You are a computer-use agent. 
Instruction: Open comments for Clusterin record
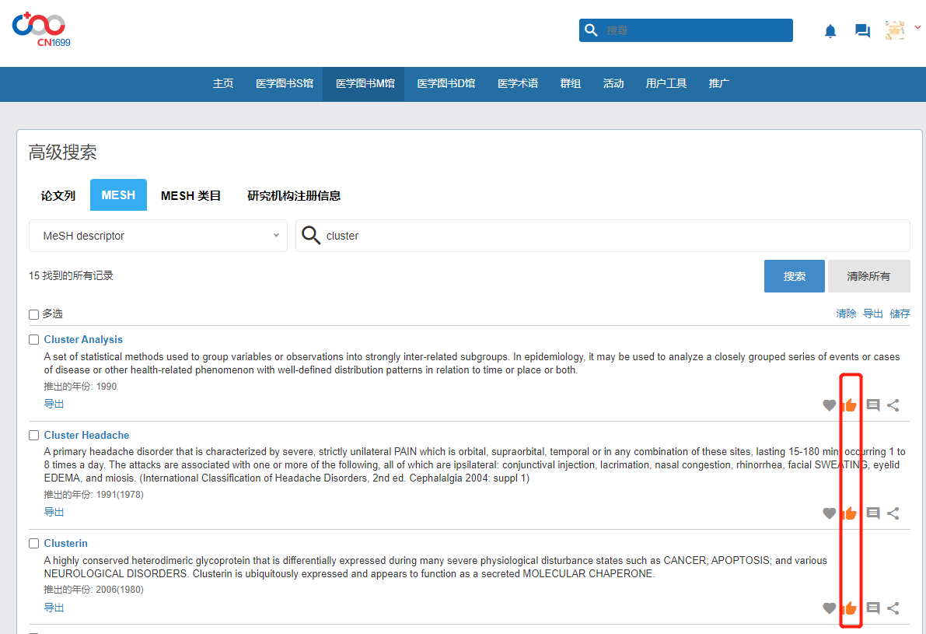(x=873, y=608)
